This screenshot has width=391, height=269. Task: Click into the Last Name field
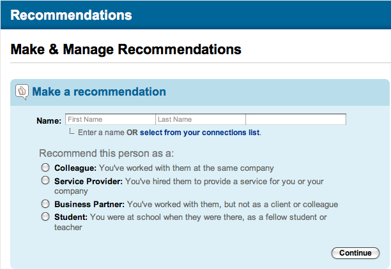[200, 119]
